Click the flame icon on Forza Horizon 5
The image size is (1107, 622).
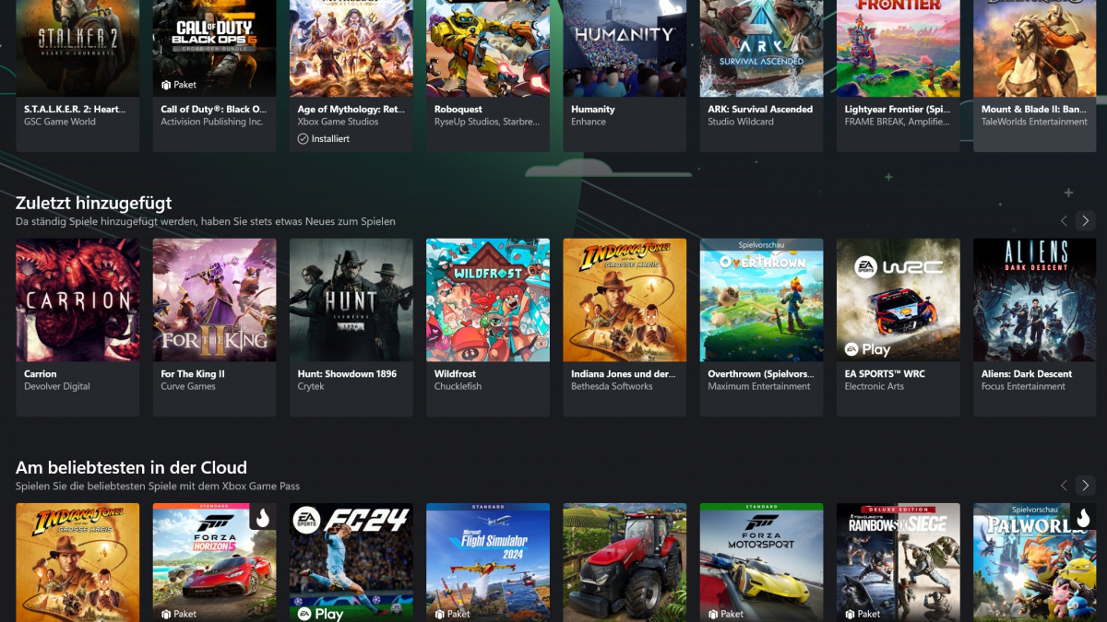262,518
